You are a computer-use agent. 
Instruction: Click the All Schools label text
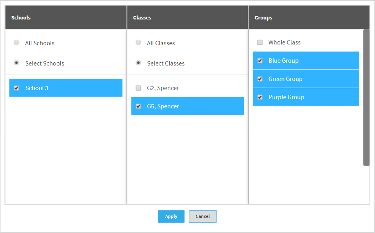click(40, 43)
